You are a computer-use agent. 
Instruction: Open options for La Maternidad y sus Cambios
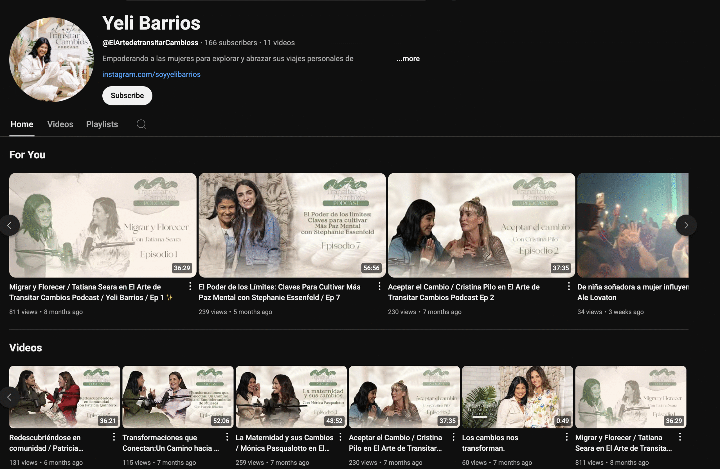click(340, 437)
